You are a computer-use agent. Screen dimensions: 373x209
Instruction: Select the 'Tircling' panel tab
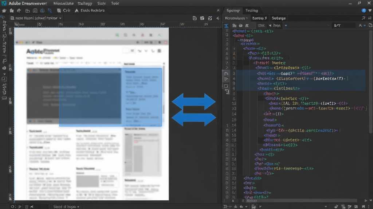251,11
